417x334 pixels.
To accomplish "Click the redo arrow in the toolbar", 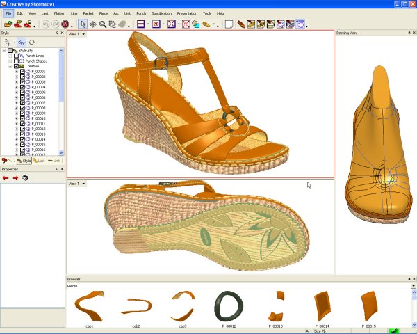I will 55,24.
